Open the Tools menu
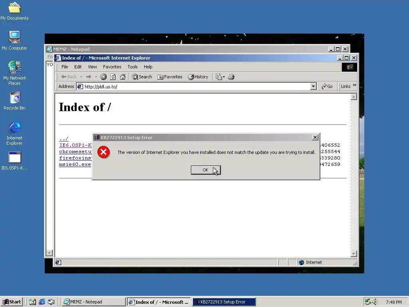The image size is (409, 307). pyautogui.click(x=133, y=67)
